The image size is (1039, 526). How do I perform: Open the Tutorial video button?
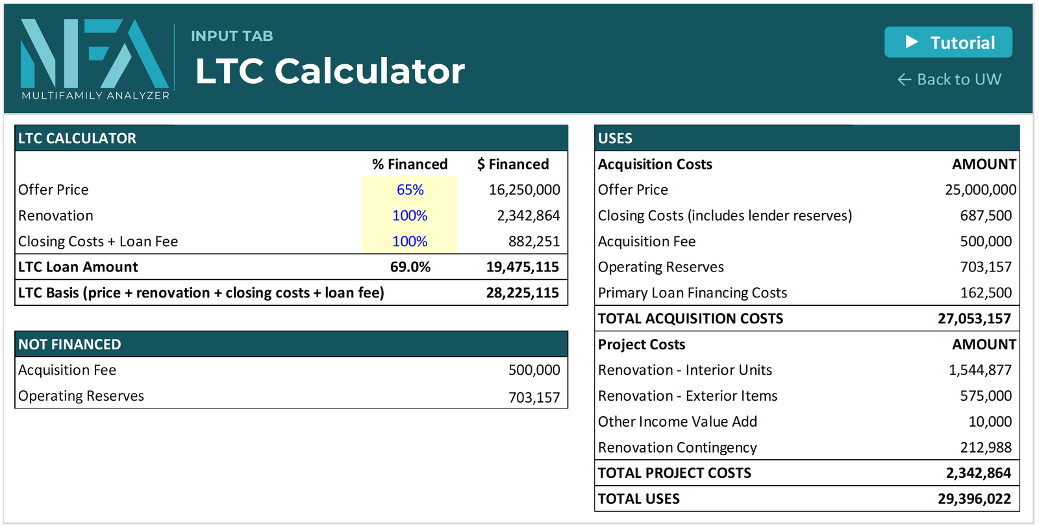point(948,42)
